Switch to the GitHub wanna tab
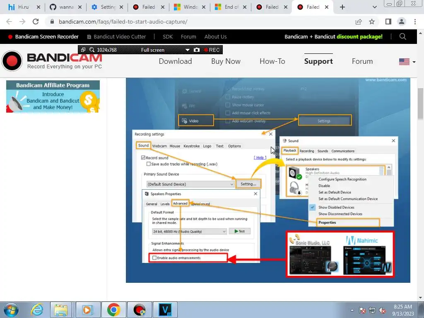This screenshot has height=318, width=424. pyautogui.click(x=66, y=7)
